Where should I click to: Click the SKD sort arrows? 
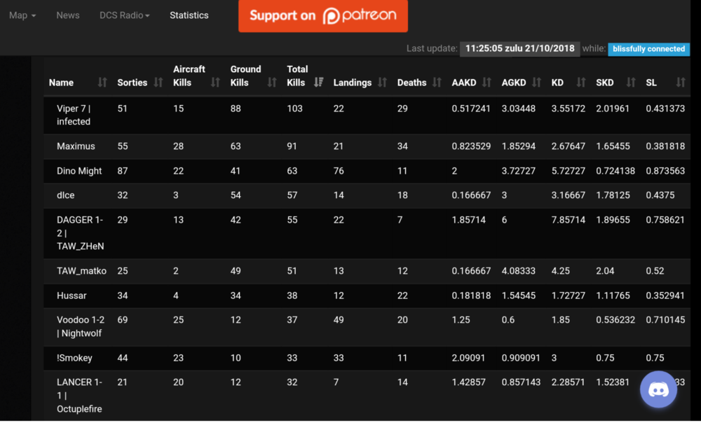point(631,83)
